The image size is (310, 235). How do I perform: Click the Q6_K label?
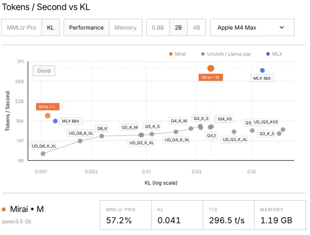tap(102, 128)
